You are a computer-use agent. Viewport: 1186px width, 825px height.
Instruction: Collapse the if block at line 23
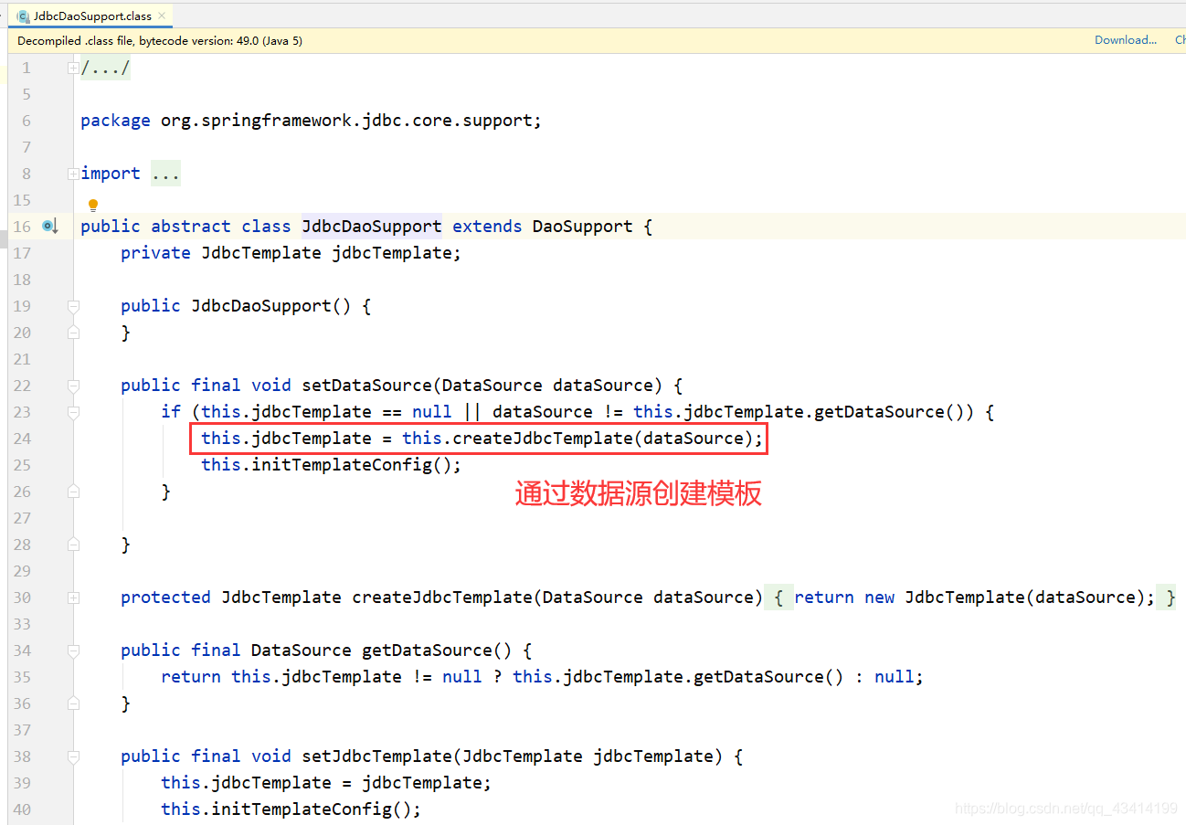[73, 412]
